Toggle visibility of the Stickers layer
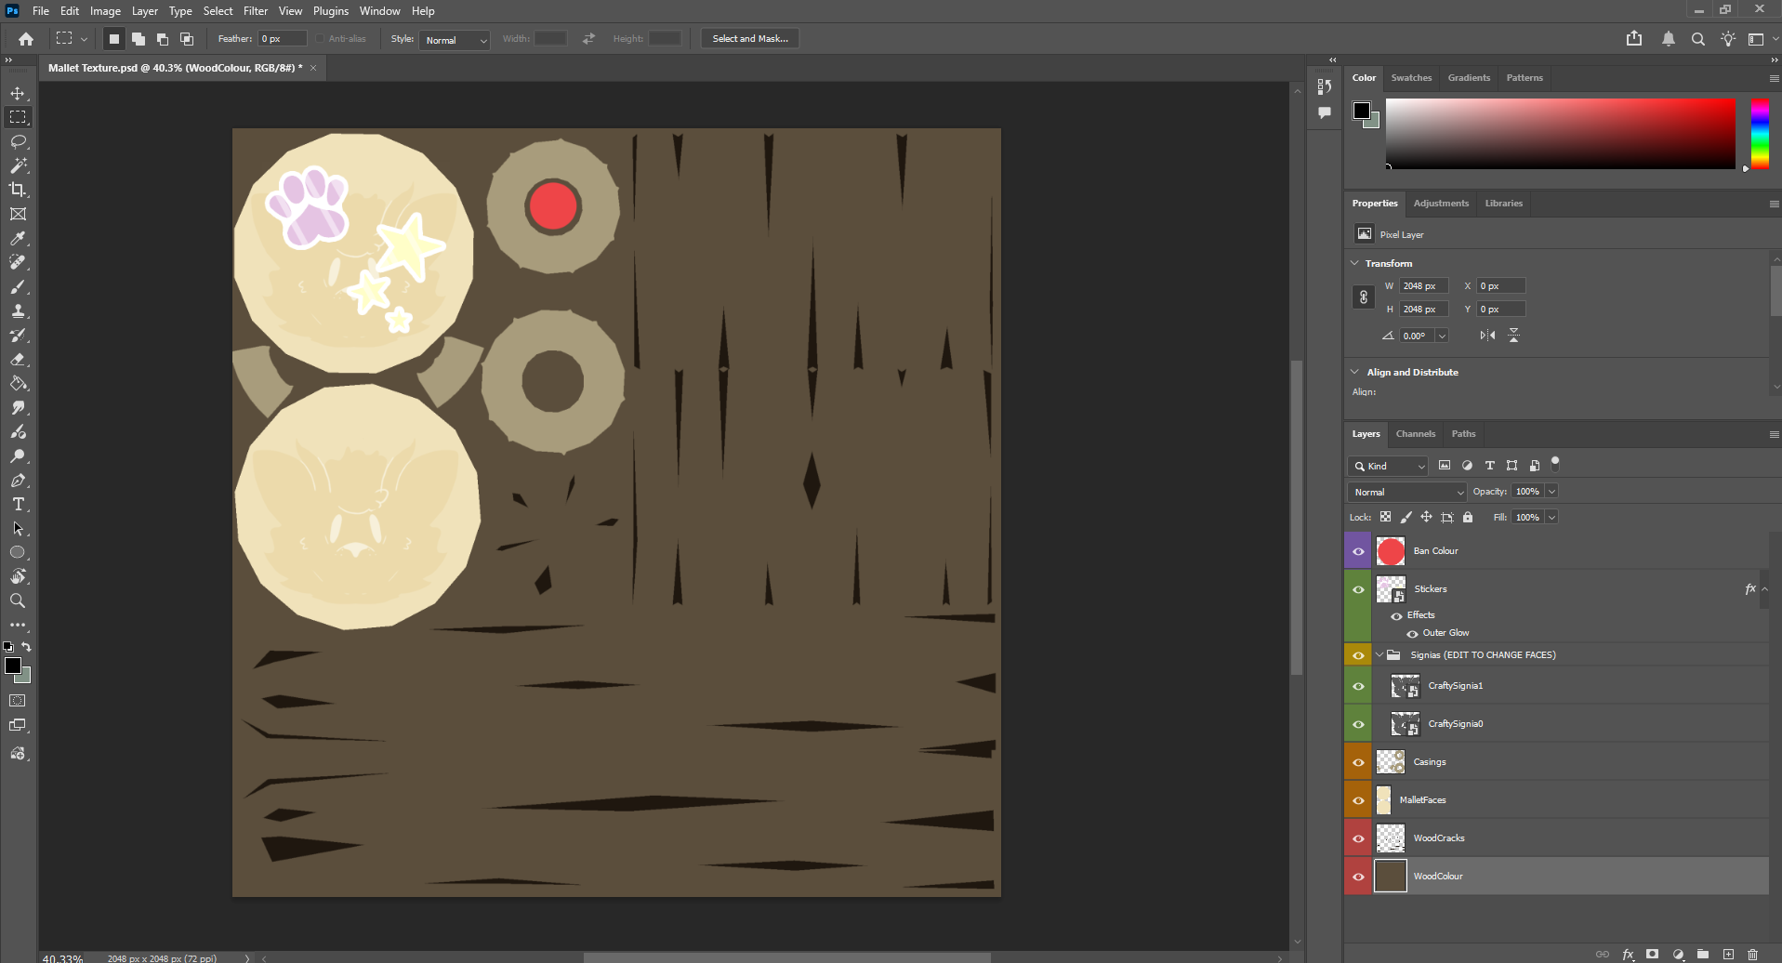The width and height of the screenshot is (1782, 963). [x=1357, y=588]
